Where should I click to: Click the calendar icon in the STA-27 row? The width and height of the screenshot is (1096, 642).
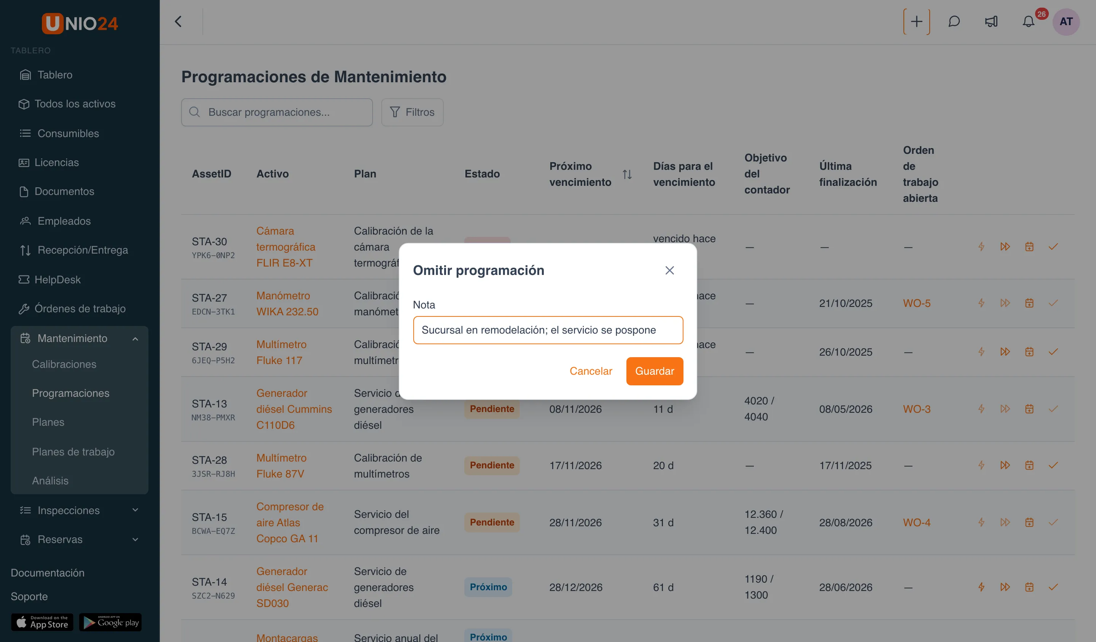pos(1029,303)
